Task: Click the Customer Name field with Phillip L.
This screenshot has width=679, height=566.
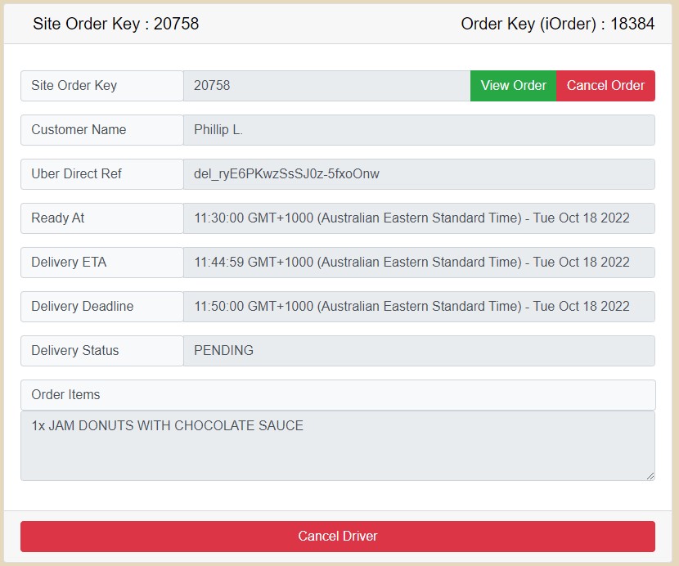Action: 419,130
